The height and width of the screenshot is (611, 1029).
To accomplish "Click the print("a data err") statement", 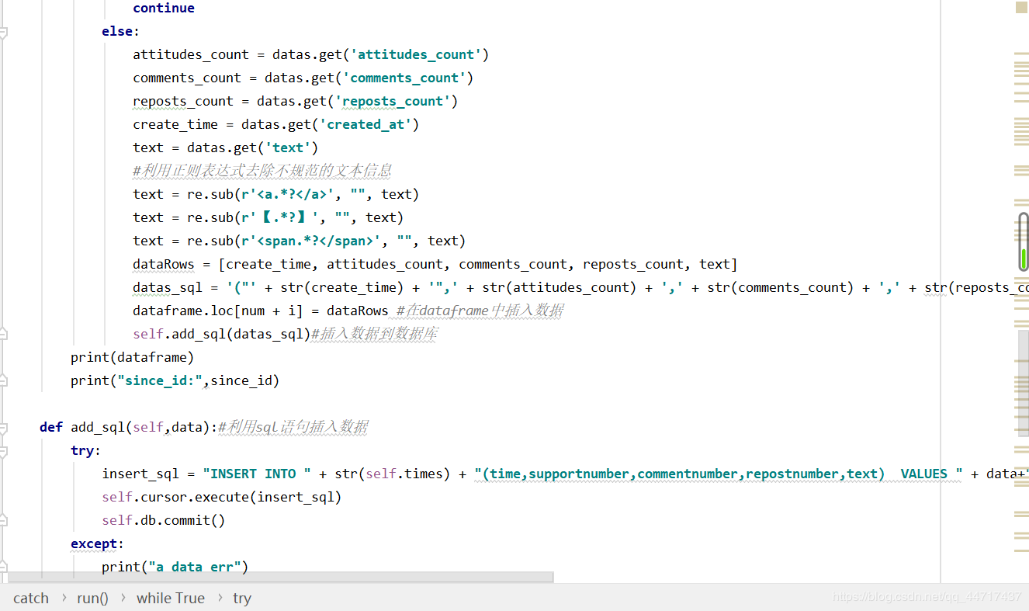I will pos(175,567).
